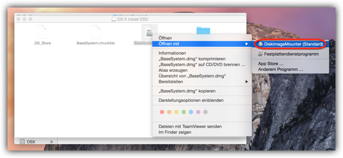Click the BaseSystem.chunklist file name label
The height and width of the screenshot is (158, 343).
click(x=95, y=43)
